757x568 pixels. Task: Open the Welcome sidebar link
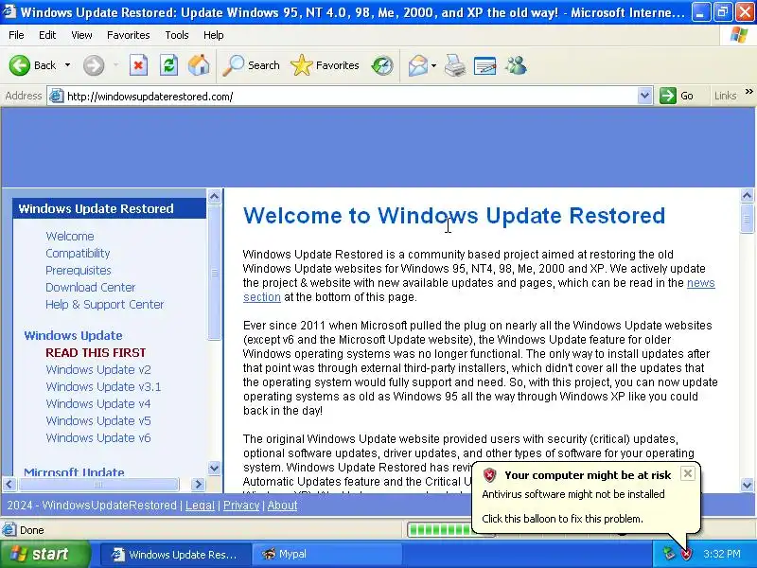(70, 236)
